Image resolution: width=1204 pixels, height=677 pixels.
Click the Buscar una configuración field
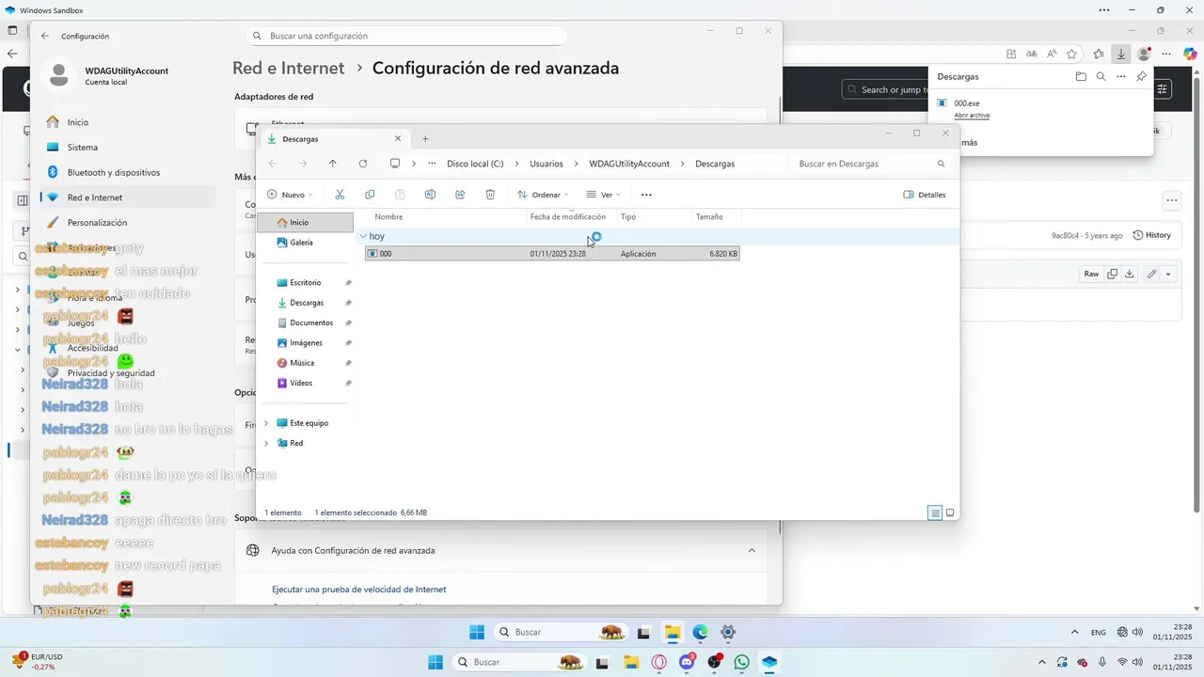406,36
